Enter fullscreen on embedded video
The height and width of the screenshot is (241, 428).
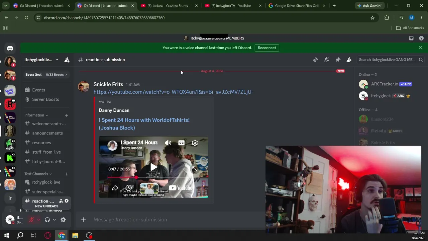[195, 169]
